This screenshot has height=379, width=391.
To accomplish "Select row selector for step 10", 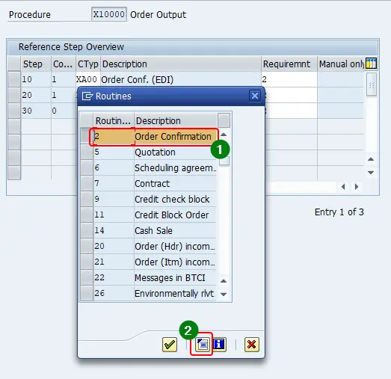I will point(14,79).
